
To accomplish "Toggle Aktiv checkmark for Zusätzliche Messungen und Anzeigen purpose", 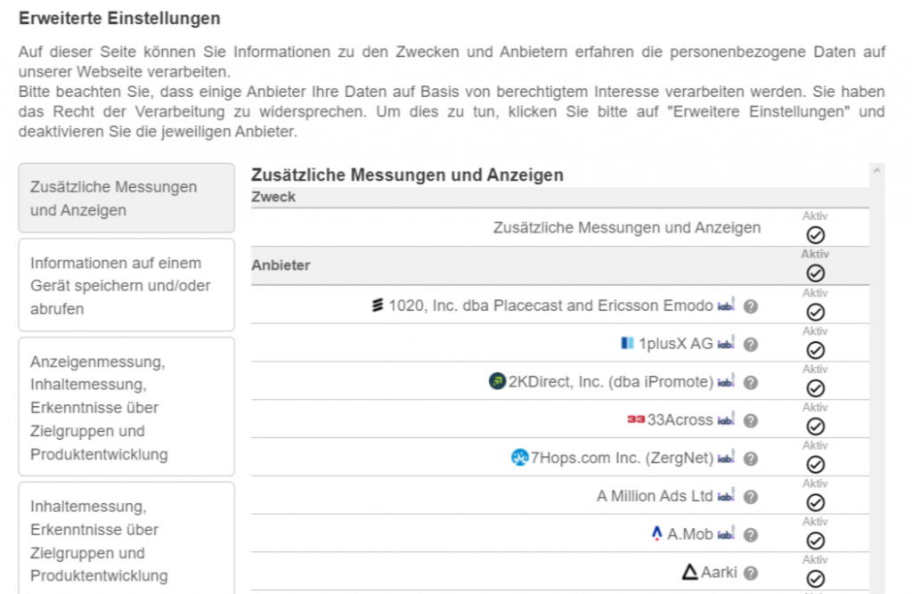I will click(815, 235).
